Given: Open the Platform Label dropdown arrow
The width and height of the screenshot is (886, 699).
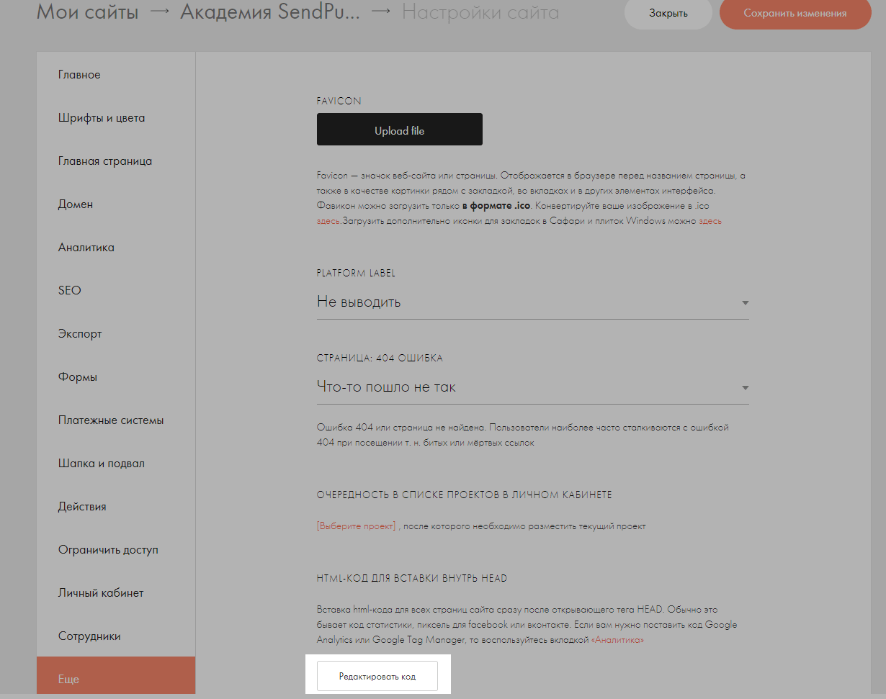Looking at the screenshot, I should 745,303.
